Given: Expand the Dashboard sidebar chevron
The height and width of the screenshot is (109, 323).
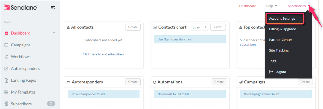Looking at the screenshot, I should click(54, 32).
